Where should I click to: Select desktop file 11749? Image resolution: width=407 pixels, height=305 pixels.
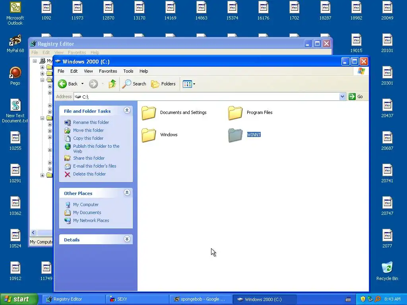[46, 271]
